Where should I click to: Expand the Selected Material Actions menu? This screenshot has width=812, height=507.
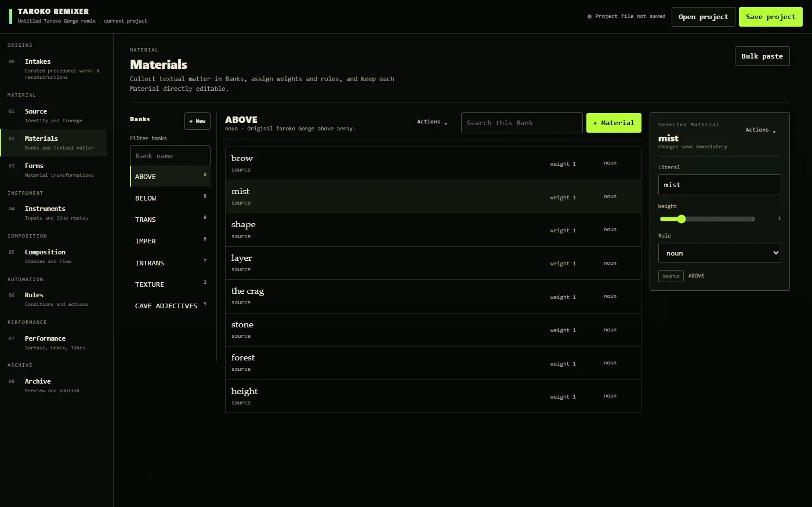760,130
